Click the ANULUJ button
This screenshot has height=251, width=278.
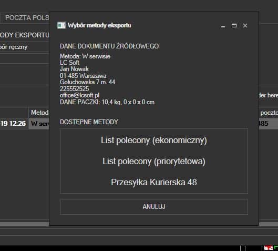pos(154,207)
